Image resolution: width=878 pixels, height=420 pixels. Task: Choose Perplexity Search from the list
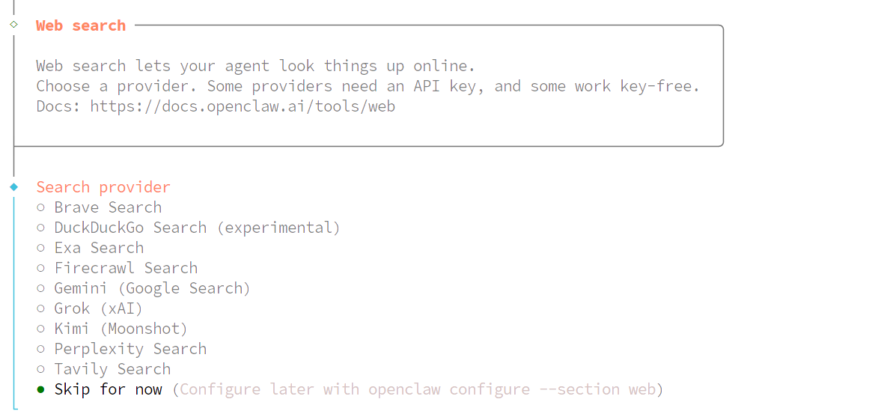pos(129,349)
